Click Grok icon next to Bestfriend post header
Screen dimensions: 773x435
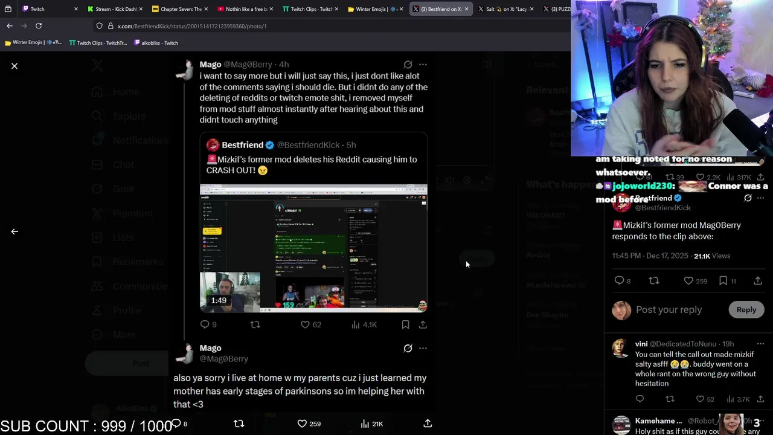748,198
